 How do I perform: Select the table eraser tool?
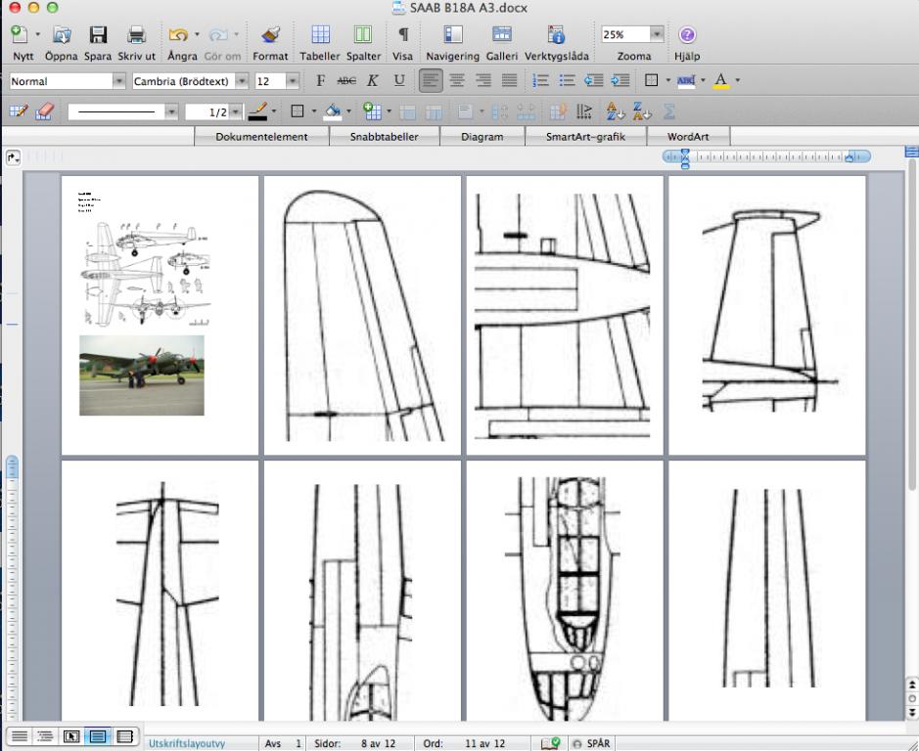pyautogui.click(x=44, y=112)
